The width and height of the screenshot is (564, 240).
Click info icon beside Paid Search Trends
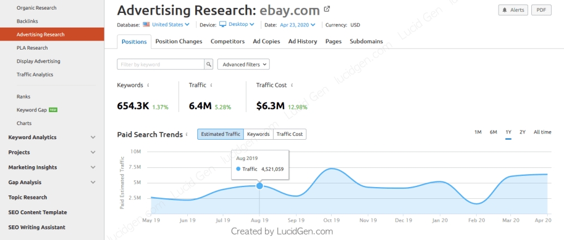(x=187, y=135)
